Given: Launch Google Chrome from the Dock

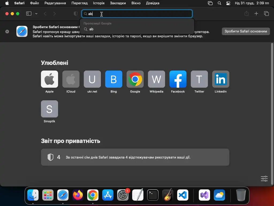Looking at the screenshot, I should click(93, 195).
